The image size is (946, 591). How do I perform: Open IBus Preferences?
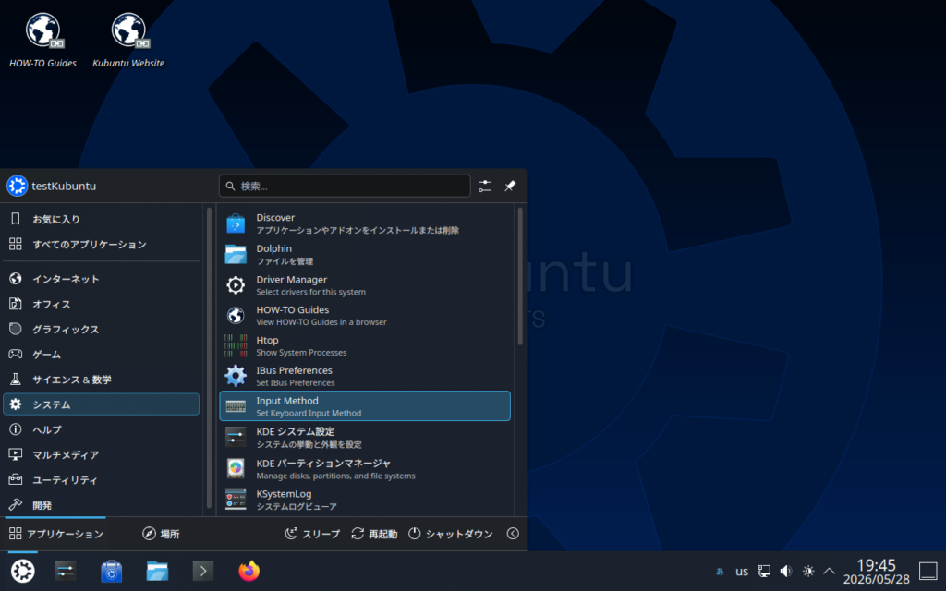(x=364, y=376)
